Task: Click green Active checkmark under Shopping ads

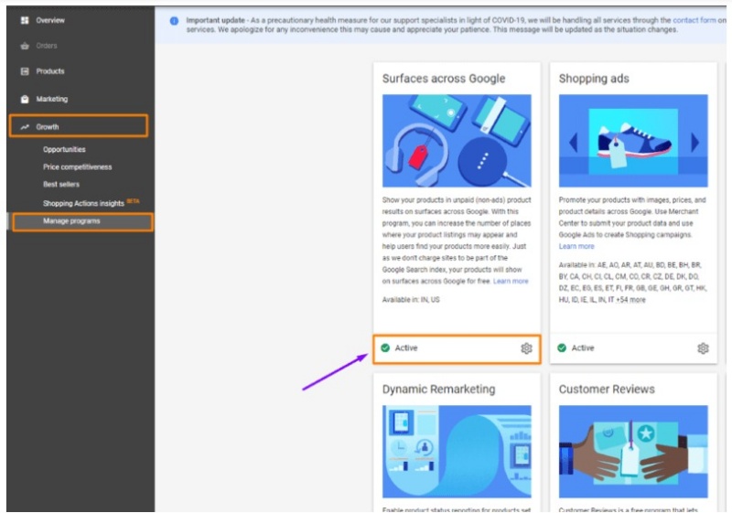Action: (x=562, y=347)
